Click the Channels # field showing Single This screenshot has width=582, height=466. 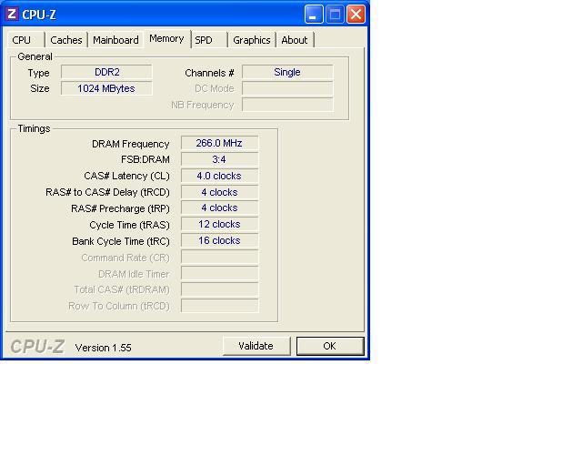[x=287, y=72]
